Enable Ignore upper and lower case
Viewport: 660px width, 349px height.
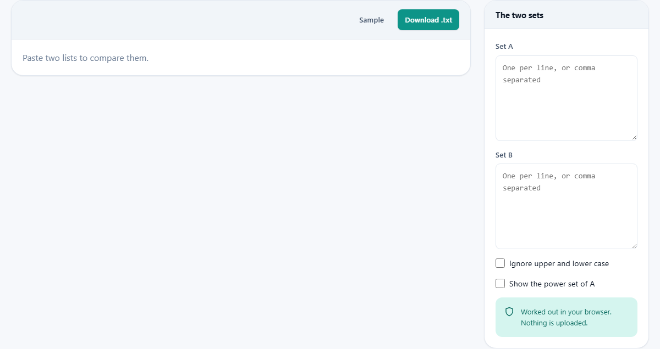click(500, 263)
